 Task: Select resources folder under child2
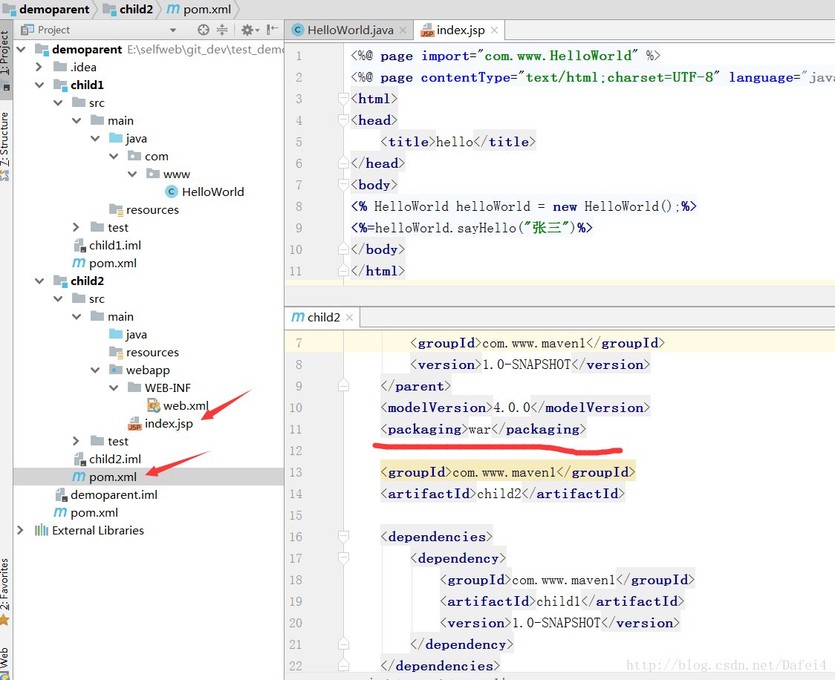click(x=152, y=353)
